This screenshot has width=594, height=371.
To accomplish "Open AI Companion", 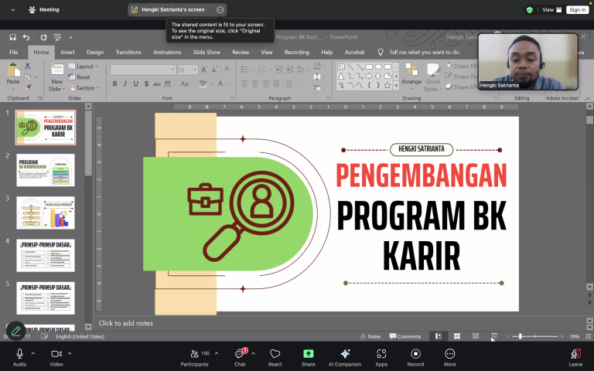I will pos(345,357).
